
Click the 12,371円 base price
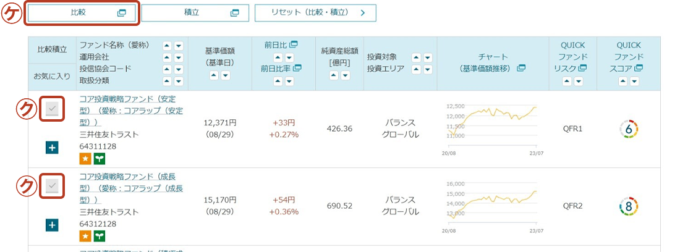(220, 124)
